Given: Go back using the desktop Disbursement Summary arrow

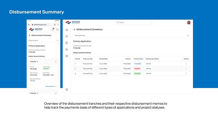Looking at the screenshot, I should [74, 30].
